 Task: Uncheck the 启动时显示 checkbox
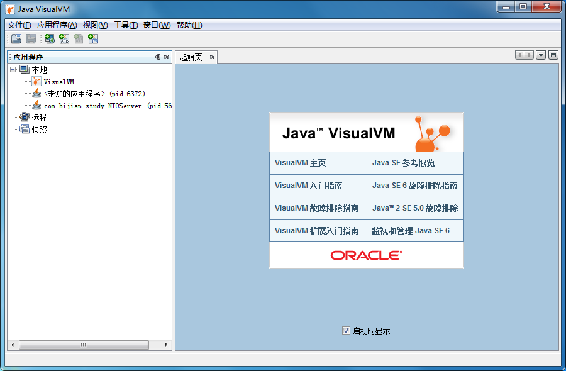point(346,331)
